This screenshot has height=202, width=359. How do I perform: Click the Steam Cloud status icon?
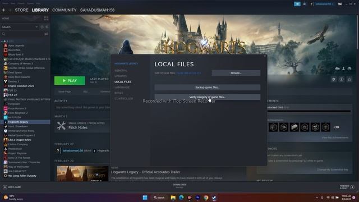point(338,68)
